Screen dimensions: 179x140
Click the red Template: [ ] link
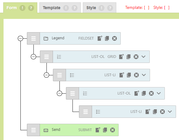point(137,8)
